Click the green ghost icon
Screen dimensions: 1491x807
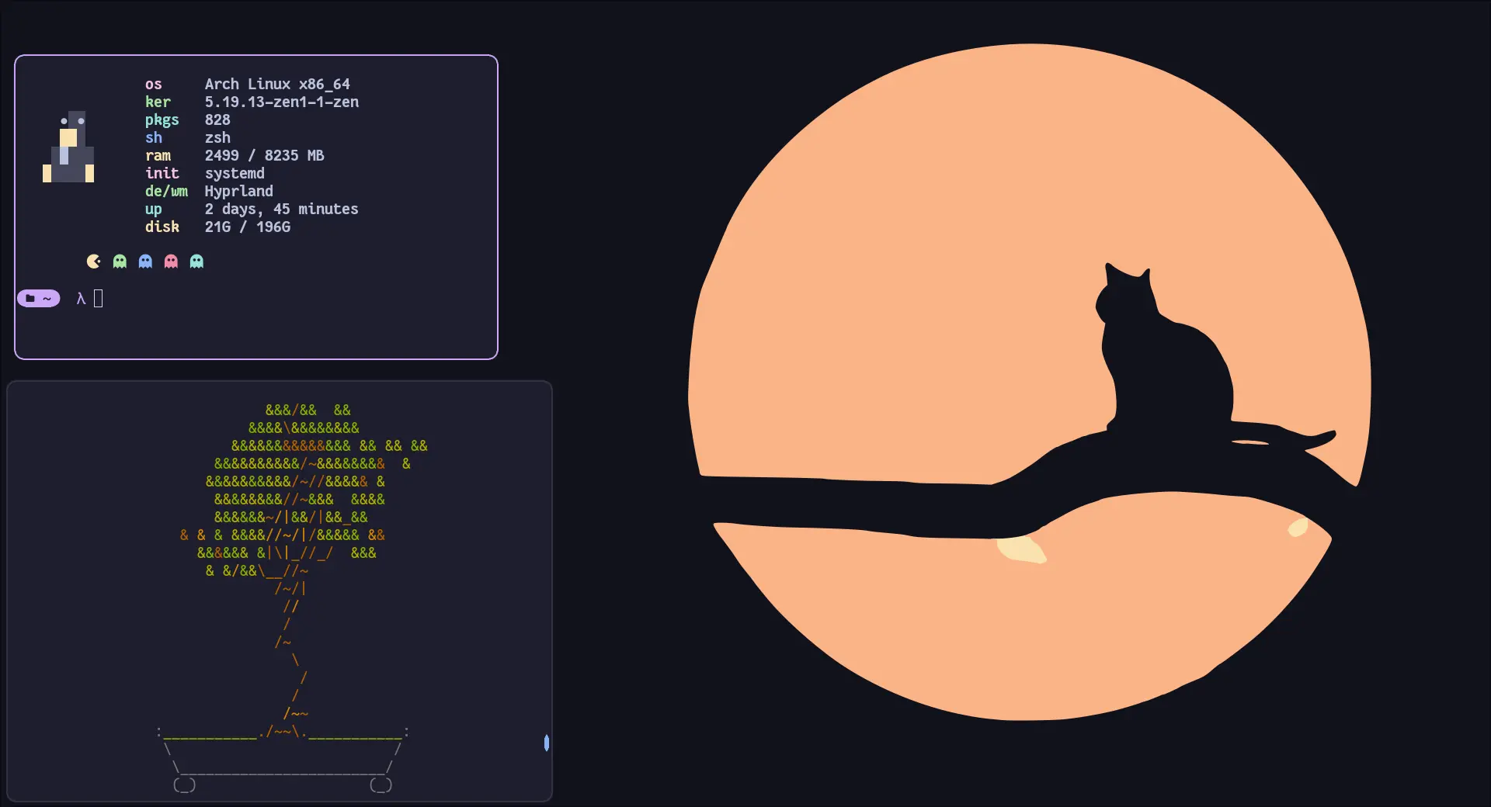(x=120, y=261)
